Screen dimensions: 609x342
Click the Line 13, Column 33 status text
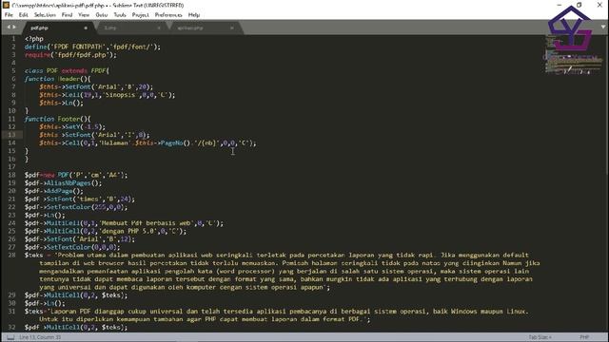[40, 337]
